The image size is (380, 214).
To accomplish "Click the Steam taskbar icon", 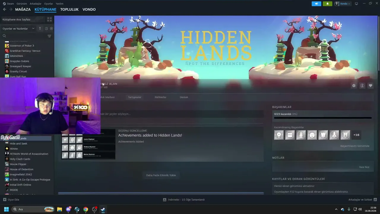I will (103, 209).
